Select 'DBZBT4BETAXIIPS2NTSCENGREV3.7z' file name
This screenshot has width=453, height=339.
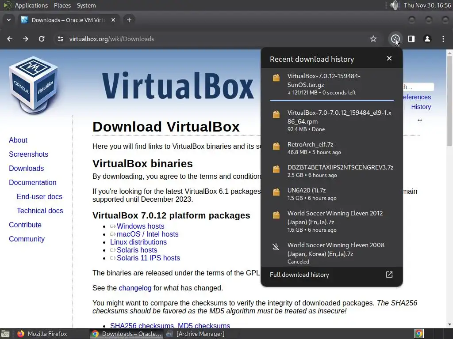point(340,167)
